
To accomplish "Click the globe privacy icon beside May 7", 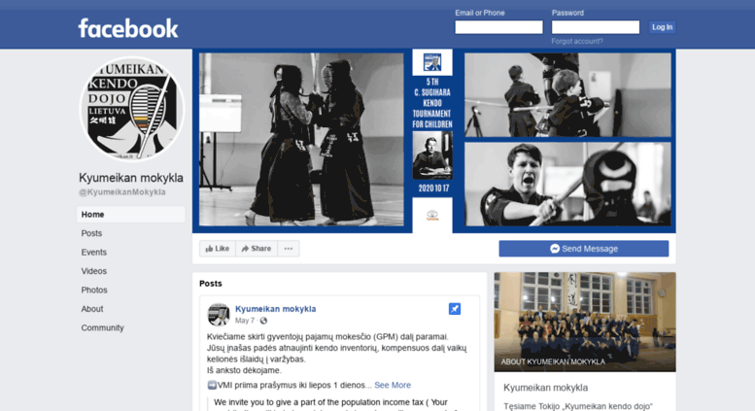I will [x=263, y=321].
